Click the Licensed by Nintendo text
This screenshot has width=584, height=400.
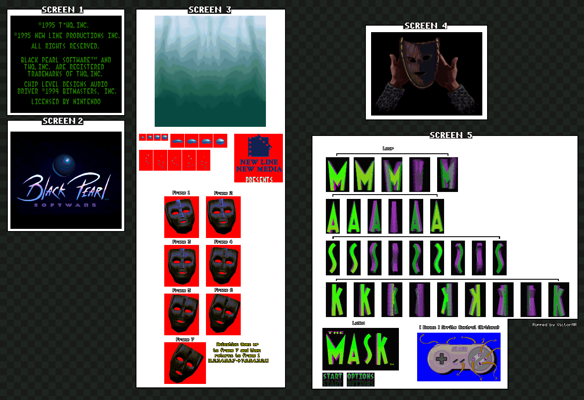pyautogui.click(x=66, y=102)
